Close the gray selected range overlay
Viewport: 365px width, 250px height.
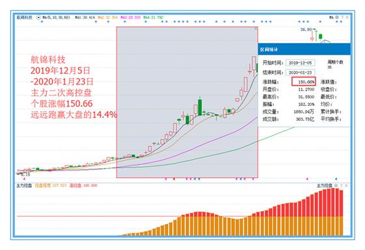tap(255, 29)
